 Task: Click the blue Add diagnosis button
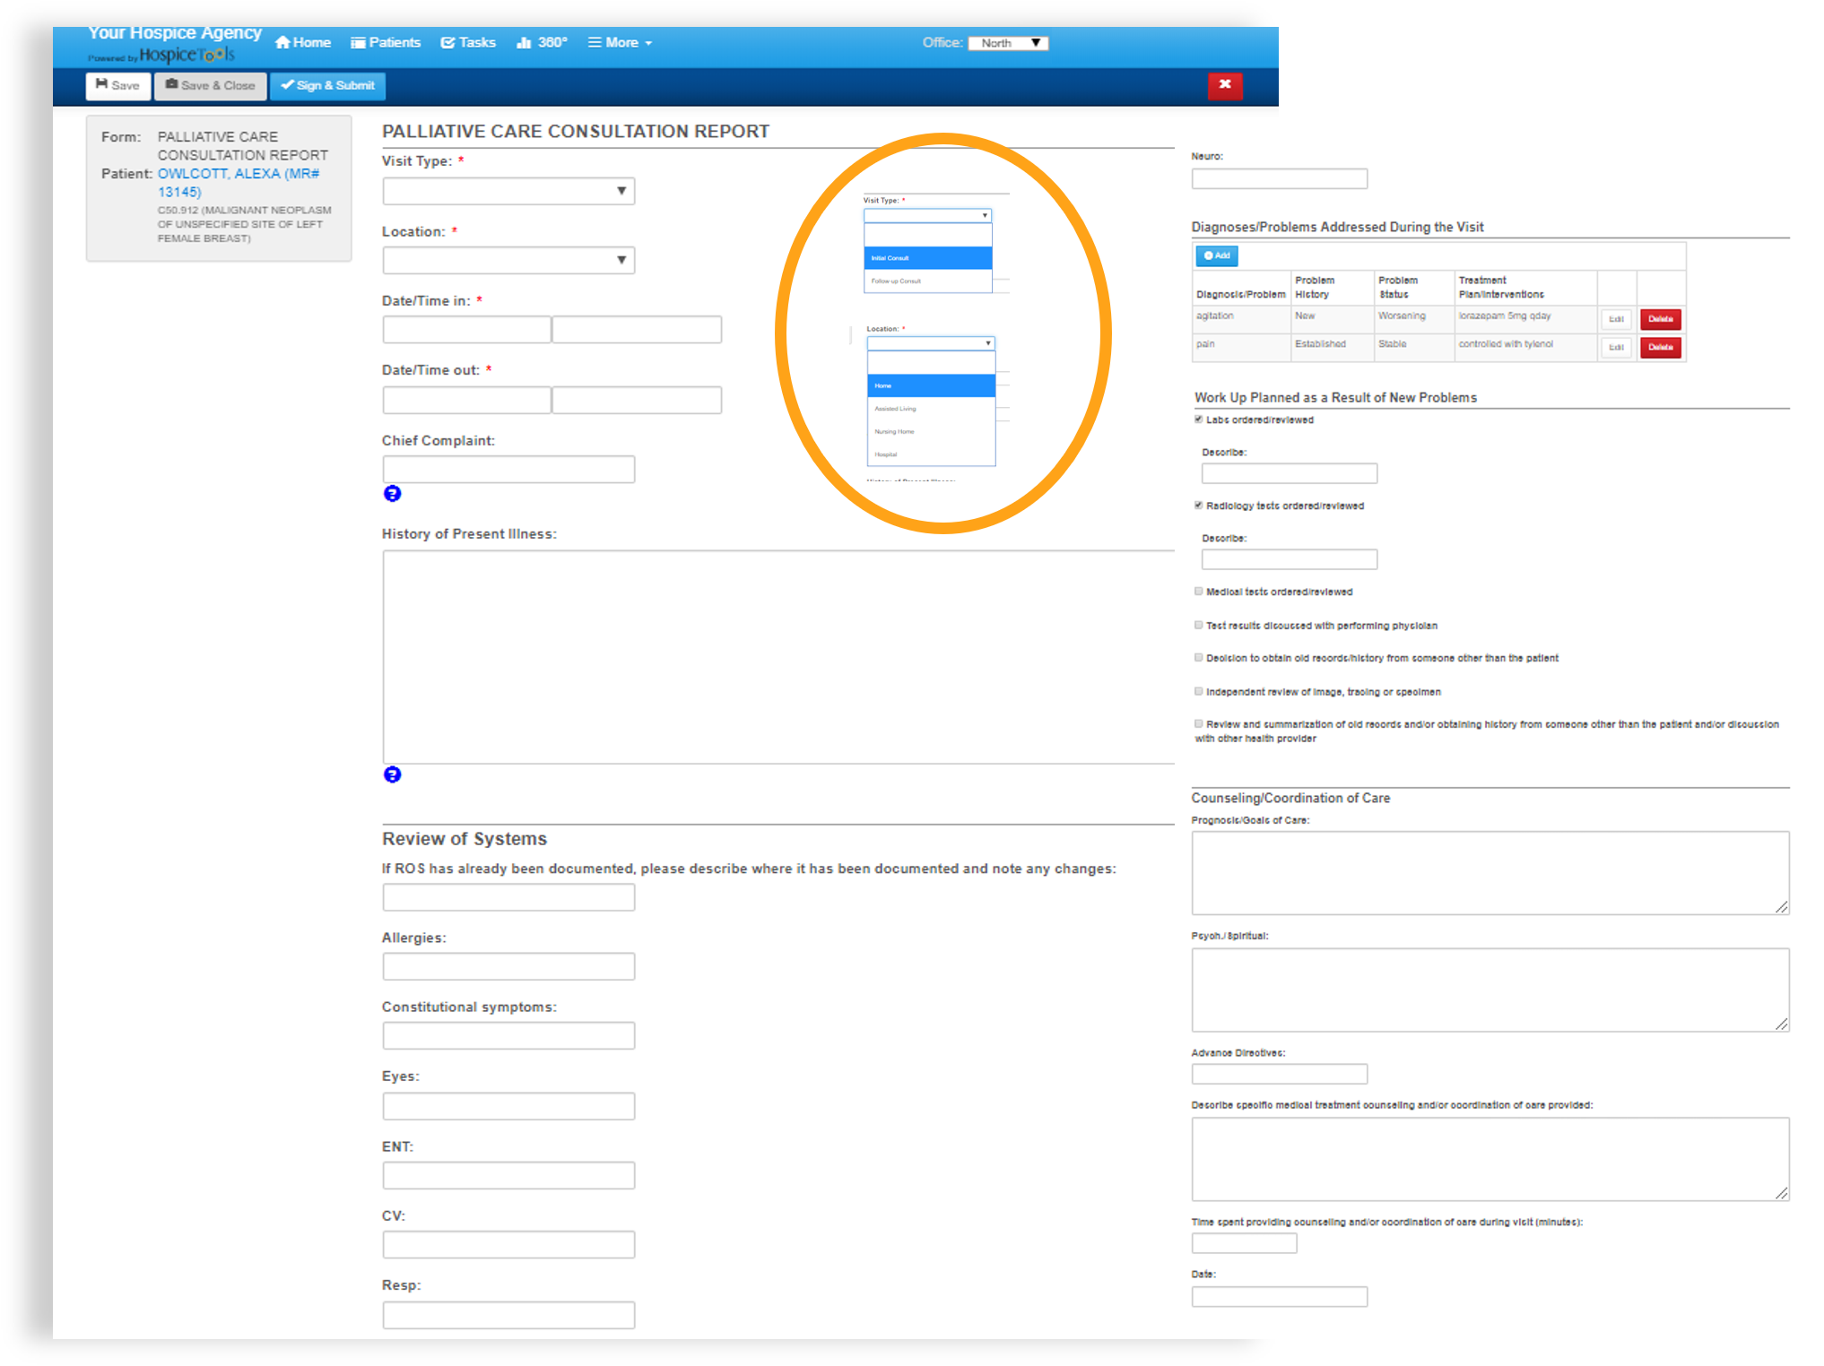pyautogui.click(x=1216, y=255)
